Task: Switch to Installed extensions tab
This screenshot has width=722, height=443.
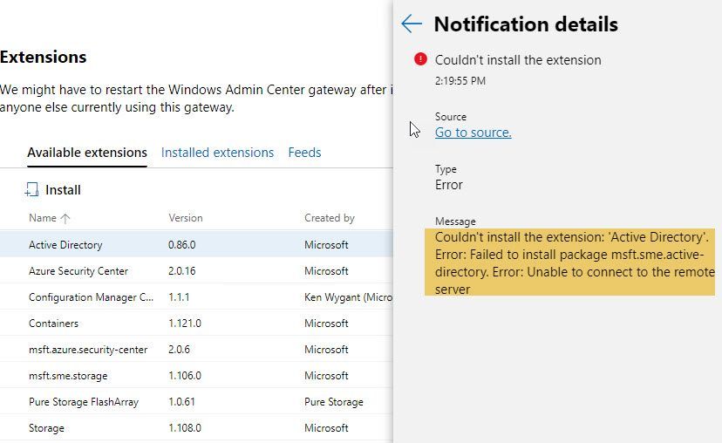Action: coord(217,153)
